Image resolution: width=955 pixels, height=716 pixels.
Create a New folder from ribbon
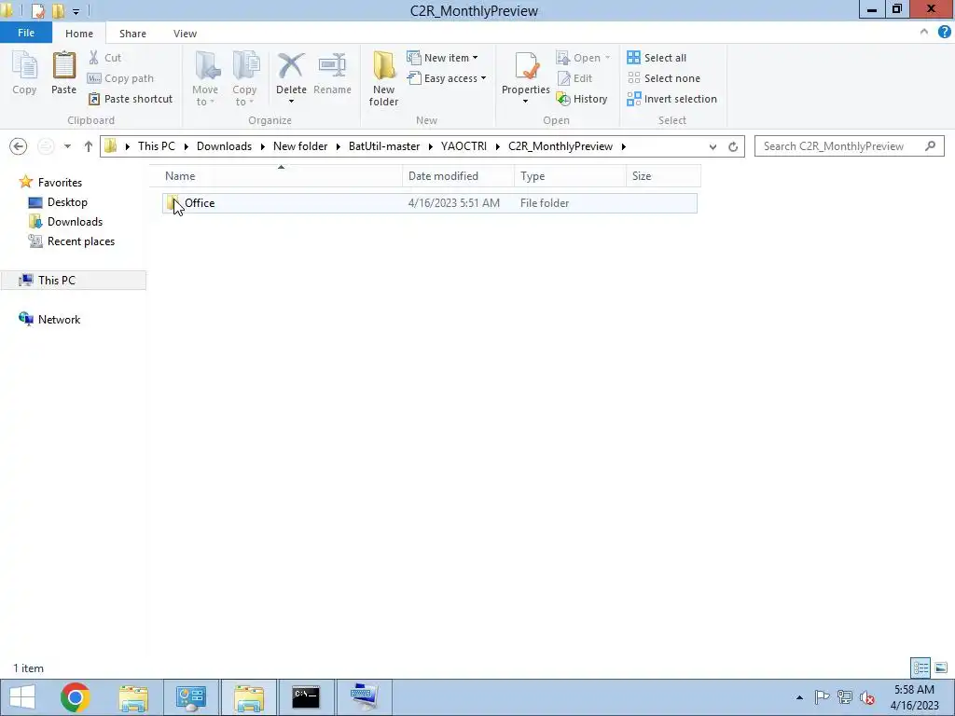[383, 78]
